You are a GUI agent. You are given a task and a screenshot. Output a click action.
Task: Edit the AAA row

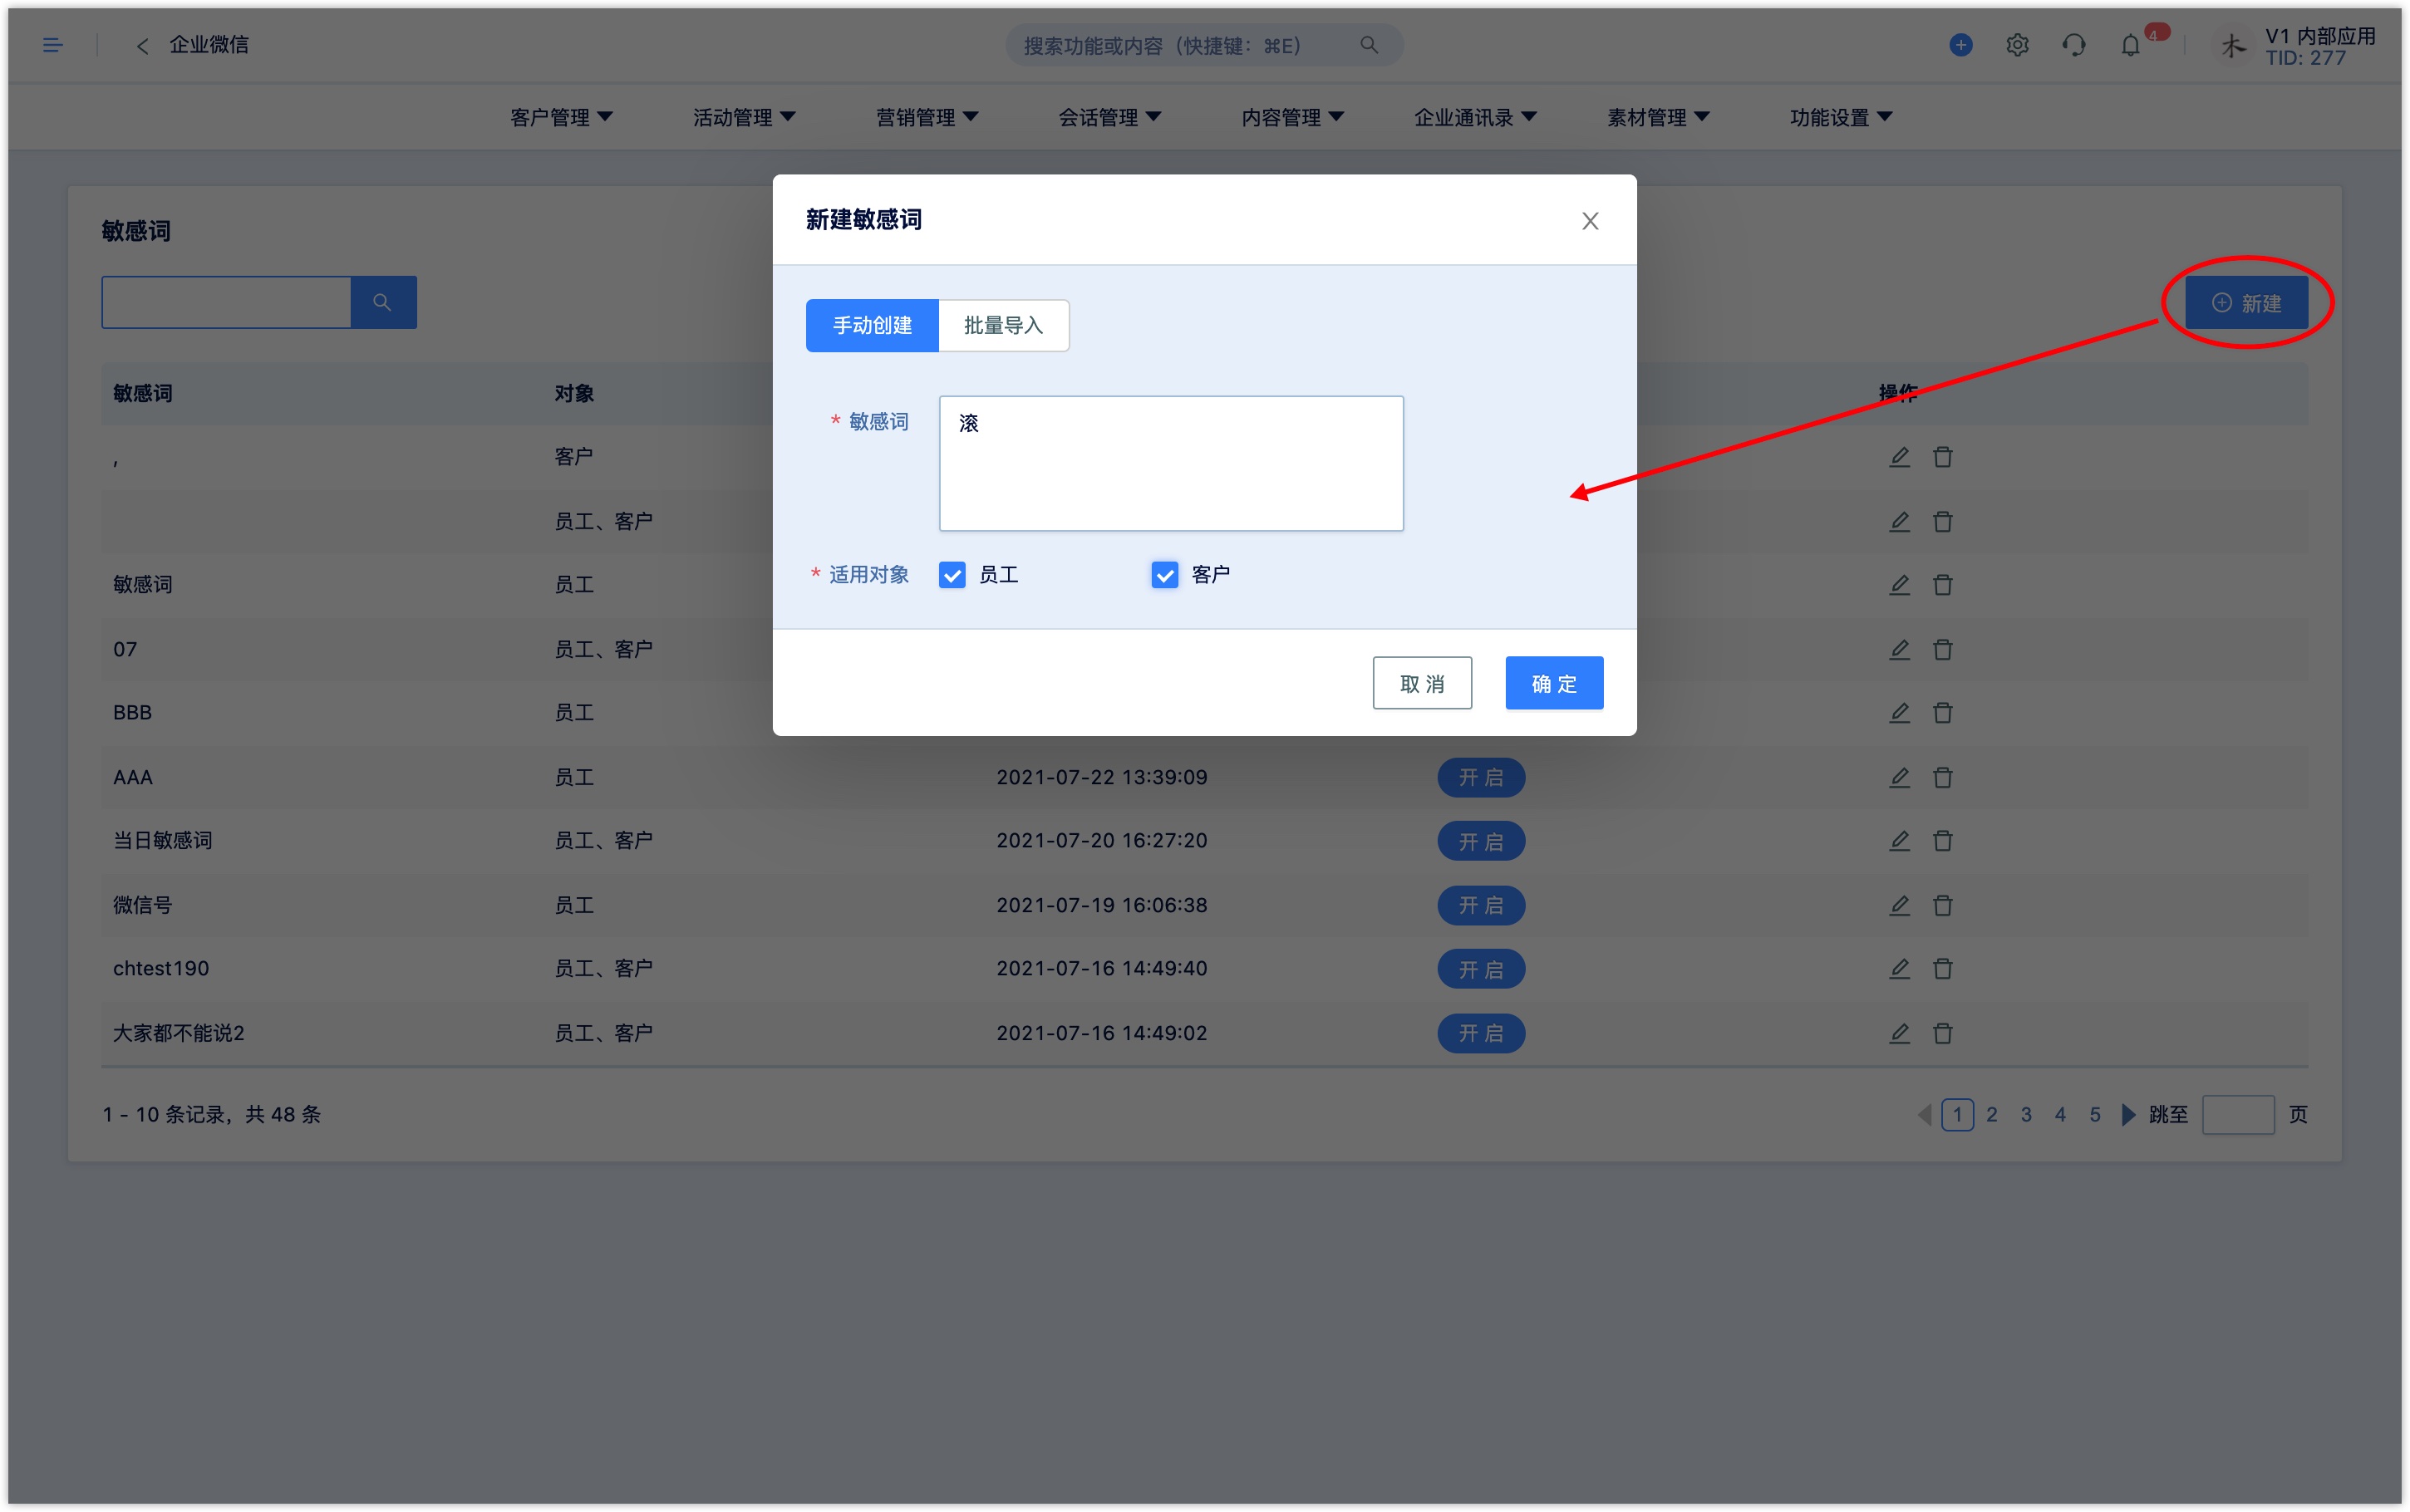point(1899,778)
